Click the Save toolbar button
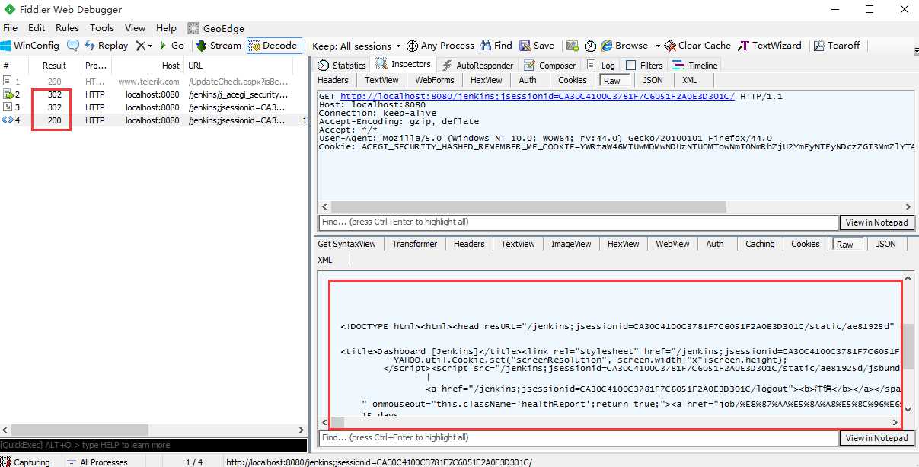Image resolution: width=919 pixels, height=467 pixels. pos(536,46)
